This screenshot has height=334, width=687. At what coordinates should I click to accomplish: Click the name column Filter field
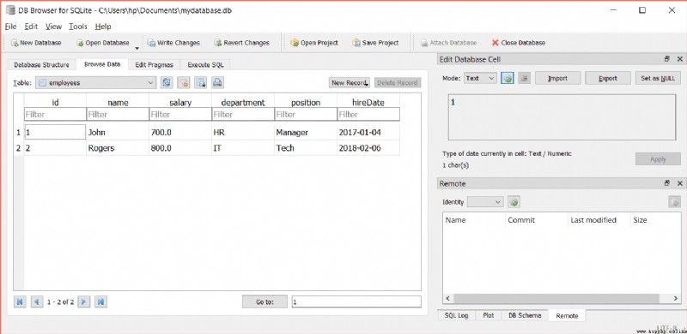[118, 115]
